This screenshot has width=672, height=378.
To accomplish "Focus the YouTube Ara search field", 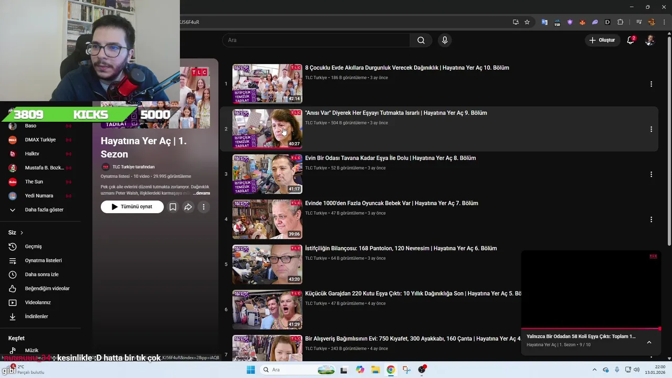I will (x=316, y=40).
